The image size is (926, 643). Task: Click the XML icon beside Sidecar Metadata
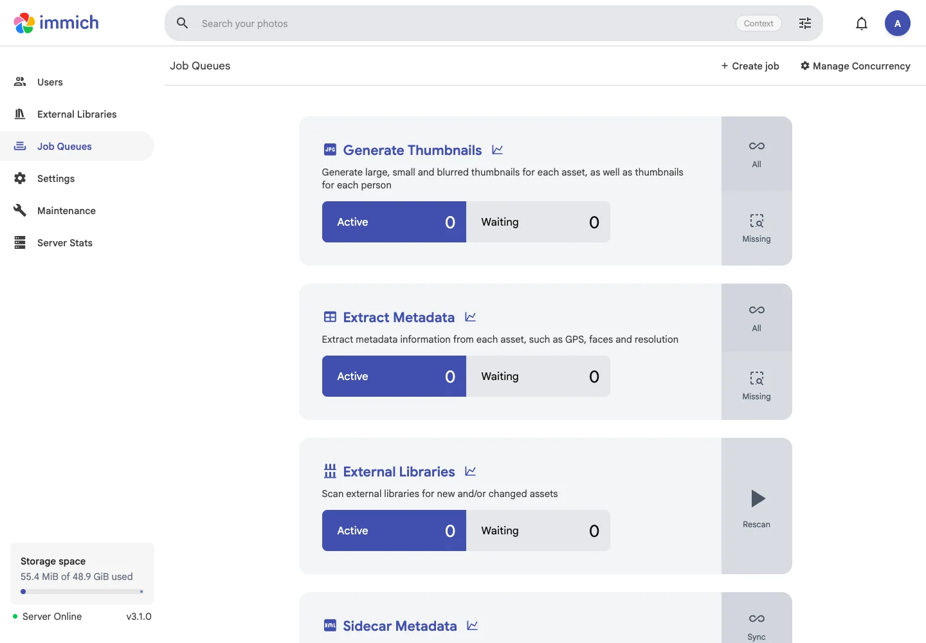pos(330,626)
